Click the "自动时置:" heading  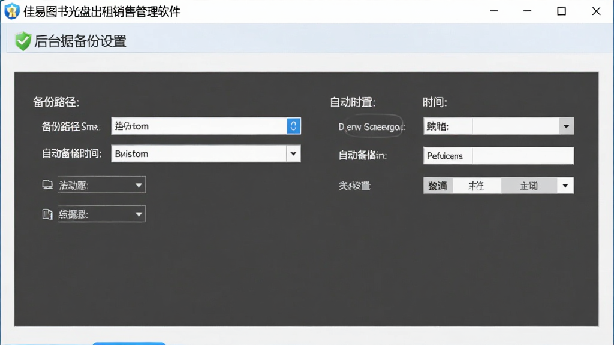pos(353,102)
